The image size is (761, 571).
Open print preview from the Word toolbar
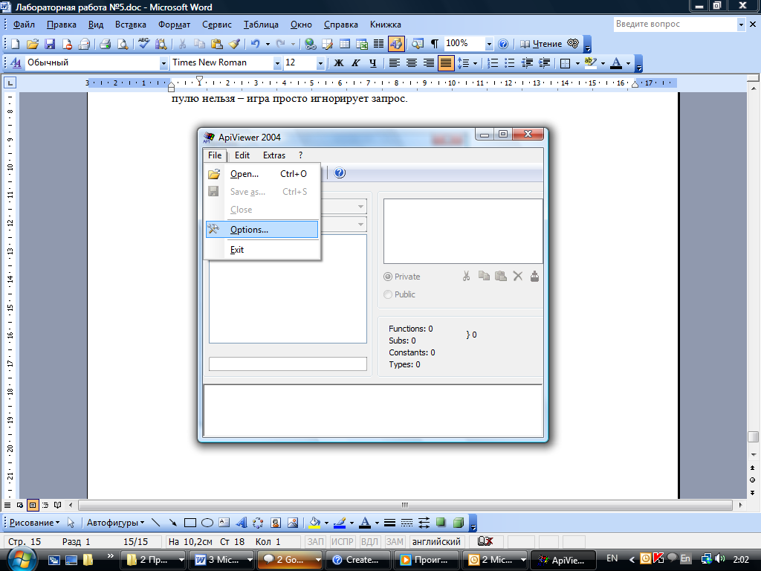tap(123, 44)
